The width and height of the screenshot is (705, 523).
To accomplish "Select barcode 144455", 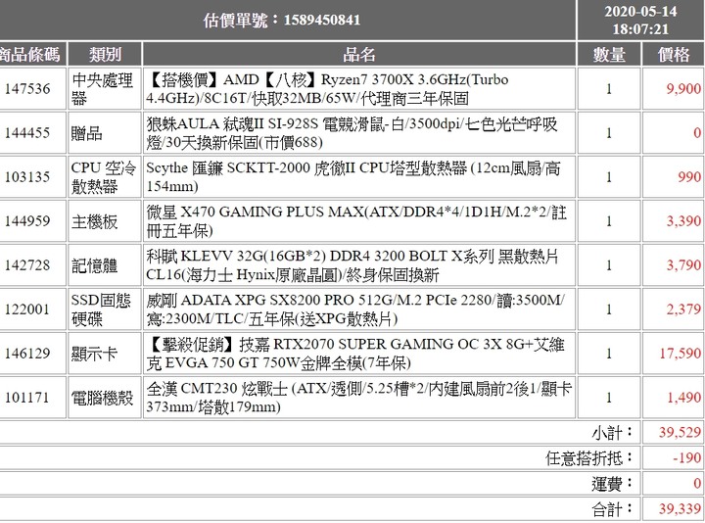I will pos(27,132).
